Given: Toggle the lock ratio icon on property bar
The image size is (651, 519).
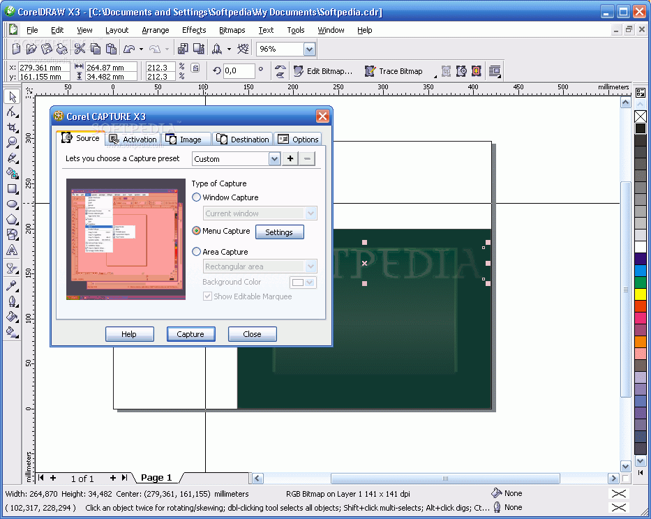Looking at the screenshot, I should [x=195, y=68].
